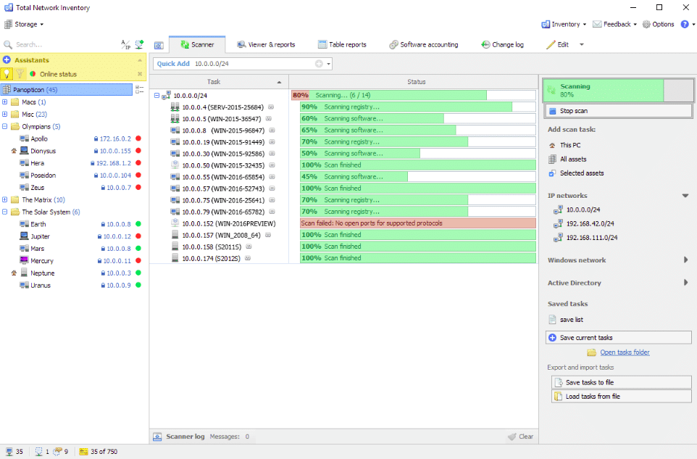This screenshot has height=459, width=697.
Task: Click the panel toggle icon left of Scanner tab
Action: pyautogui.click(x=159, y=45)
